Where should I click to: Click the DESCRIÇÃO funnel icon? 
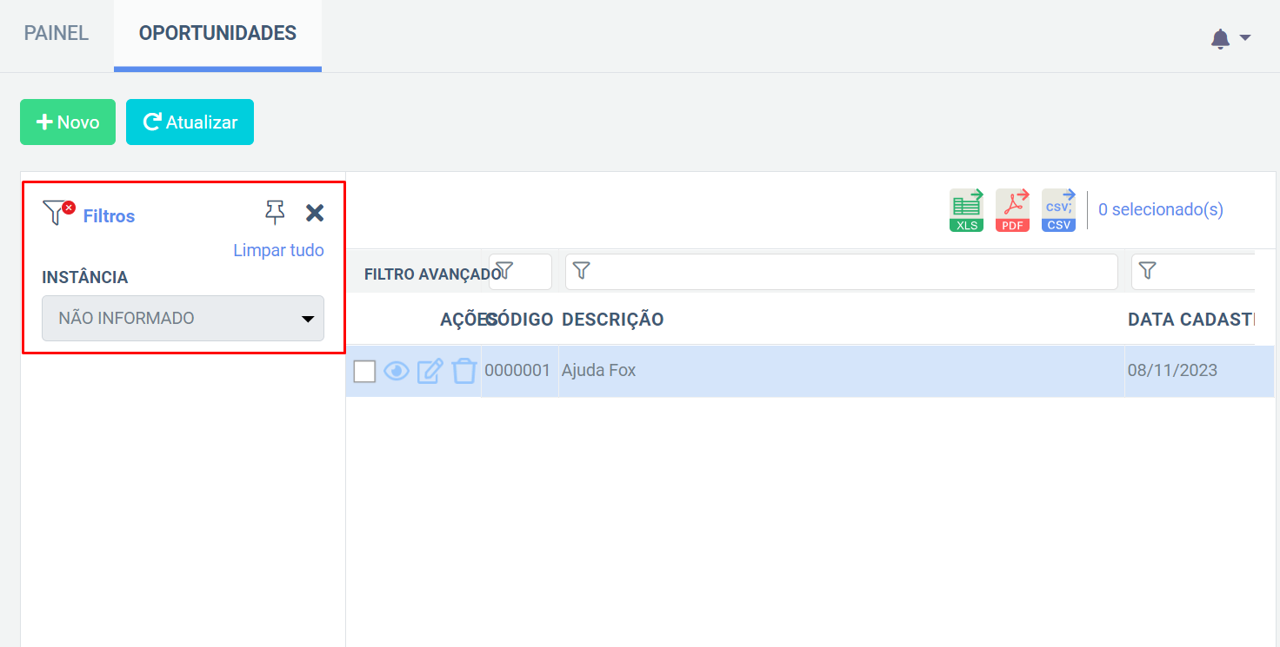[582, 271]
